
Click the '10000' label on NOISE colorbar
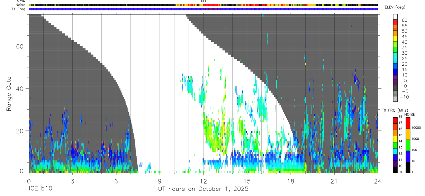pos(416,128)
